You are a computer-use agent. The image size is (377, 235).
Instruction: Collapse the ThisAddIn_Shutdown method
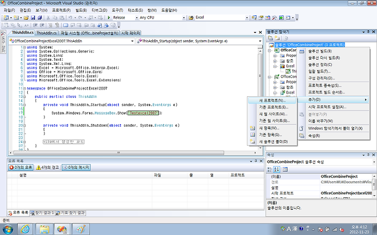click(25, 126)
